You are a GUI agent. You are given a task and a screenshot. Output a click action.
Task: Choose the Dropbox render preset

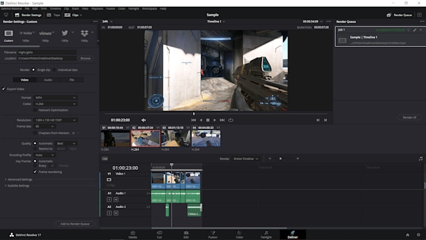tap(84, 33)
